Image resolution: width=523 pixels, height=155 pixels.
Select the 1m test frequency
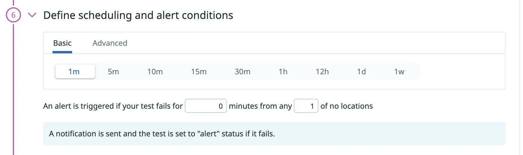tap(75, 72)
